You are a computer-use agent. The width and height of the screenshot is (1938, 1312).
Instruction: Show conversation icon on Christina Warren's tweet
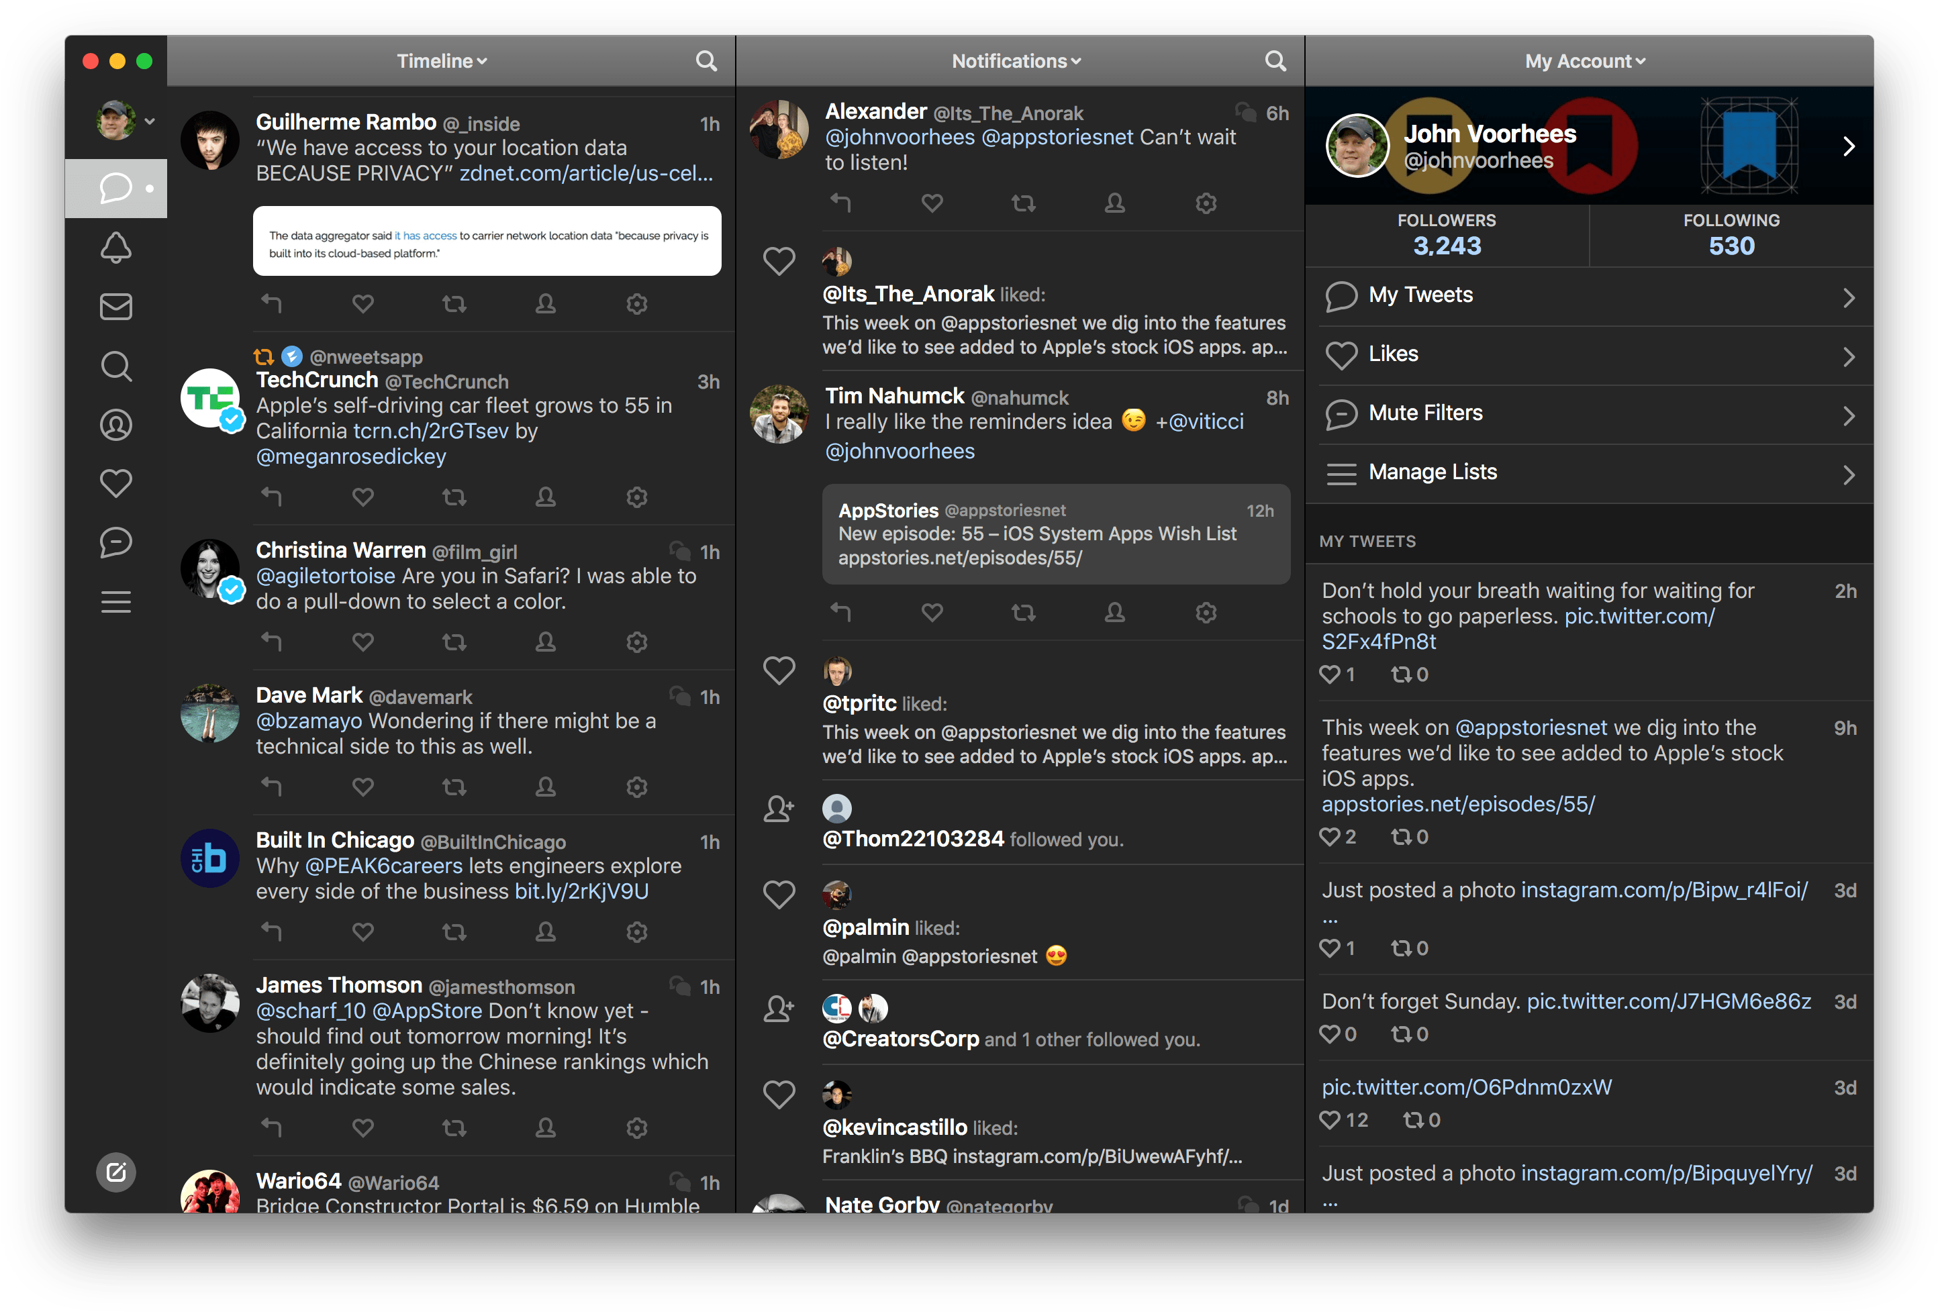[x=679, y=551]
